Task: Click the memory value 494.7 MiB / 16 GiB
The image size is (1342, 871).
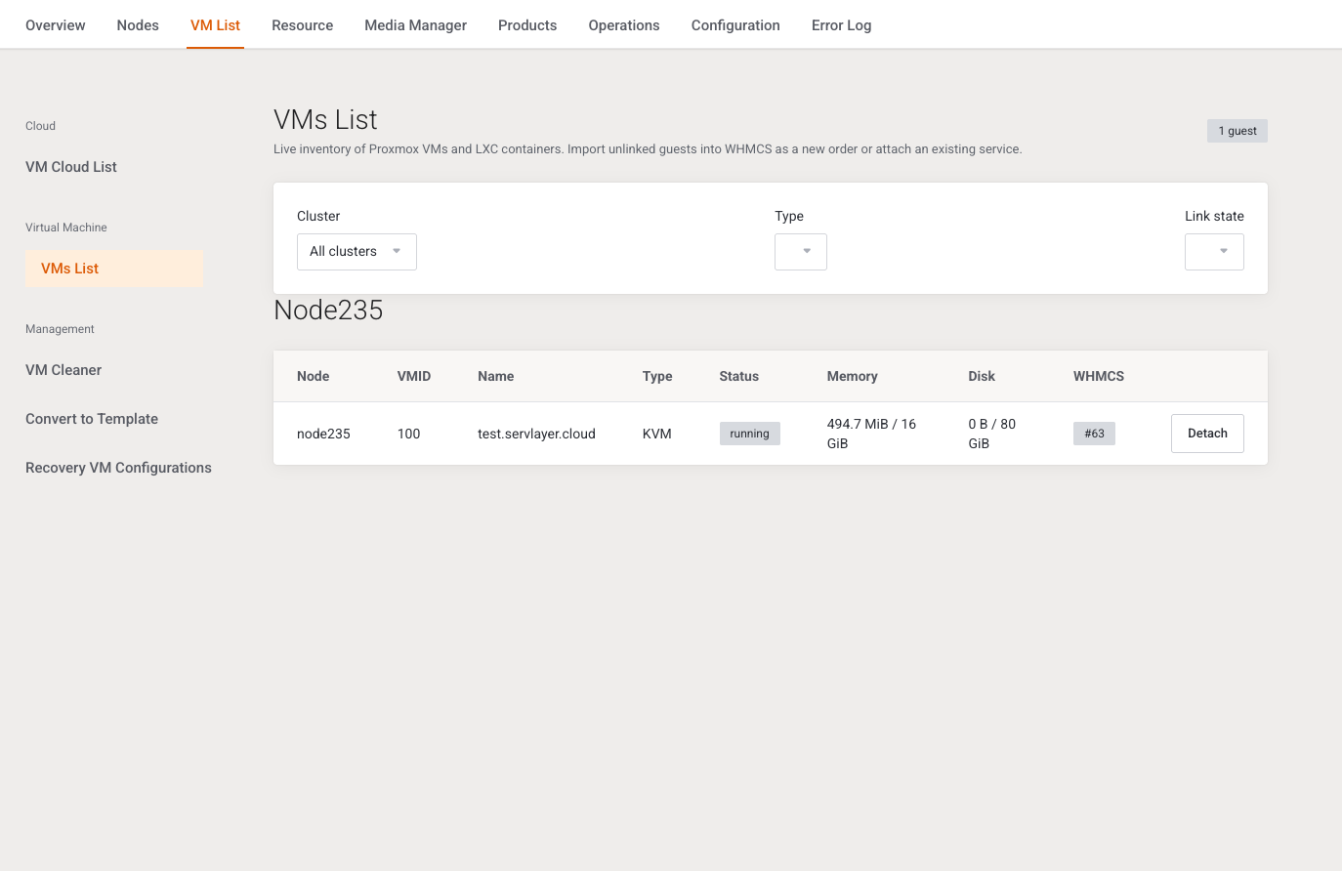Action: (871, 434)
